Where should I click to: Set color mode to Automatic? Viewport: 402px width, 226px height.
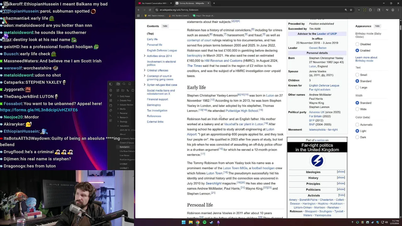tap(357, 125)
